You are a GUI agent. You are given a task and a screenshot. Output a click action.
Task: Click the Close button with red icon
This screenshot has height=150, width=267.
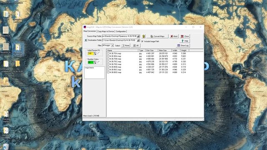[x=185, y=36]
